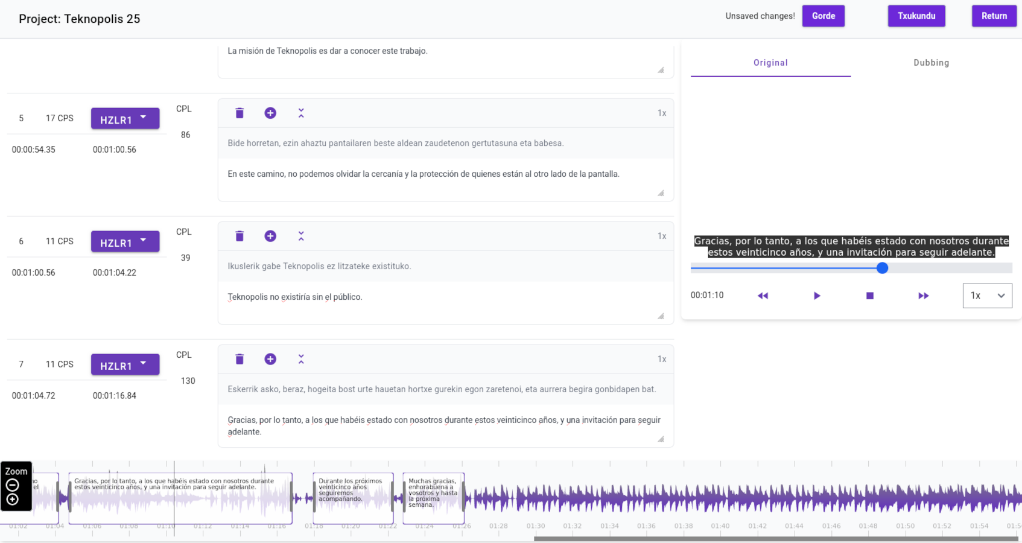Switch to the Dubbing tab
Screen dimensions: 1022x543
tap(931, 63)
